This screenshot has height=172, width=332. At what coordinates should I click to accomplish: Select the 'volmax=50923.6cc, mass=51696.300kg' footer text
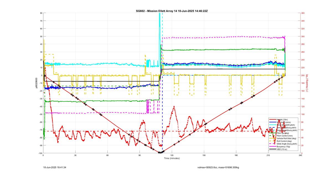[218, 167]
